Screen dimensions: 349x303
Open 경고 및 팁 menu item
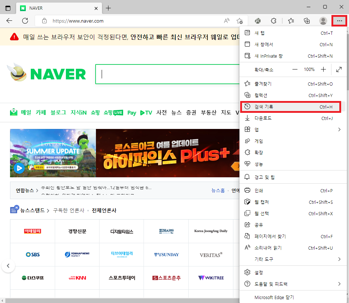293,177
